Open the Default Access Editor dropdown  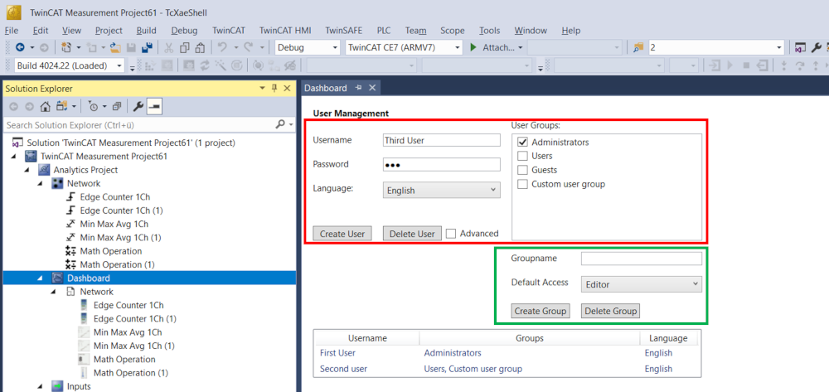(641, 284)
